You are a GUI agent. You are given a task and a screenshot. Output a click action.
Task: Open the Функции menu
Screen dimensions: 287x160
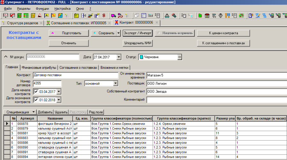pos(42,9)
